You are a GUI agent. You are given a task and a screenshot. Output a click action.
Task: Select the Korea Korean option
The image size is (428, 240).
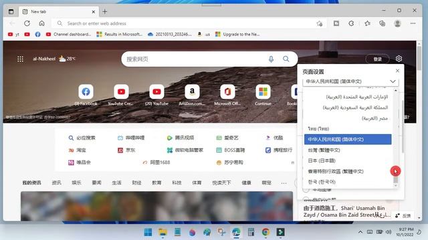click(x=348, y=182)
